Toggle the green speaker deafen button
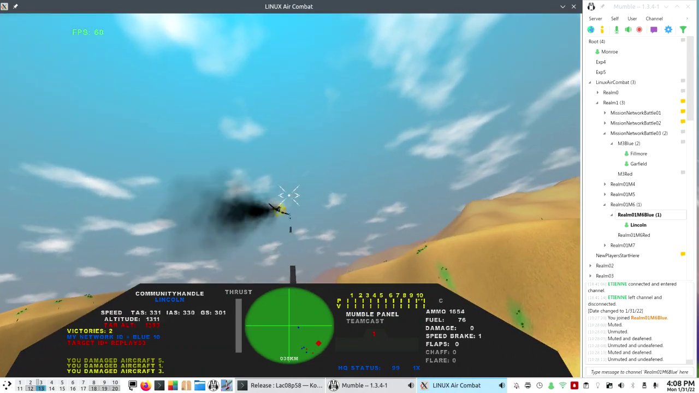This screenshot has width=699, height=393. (x=628, y=29)
